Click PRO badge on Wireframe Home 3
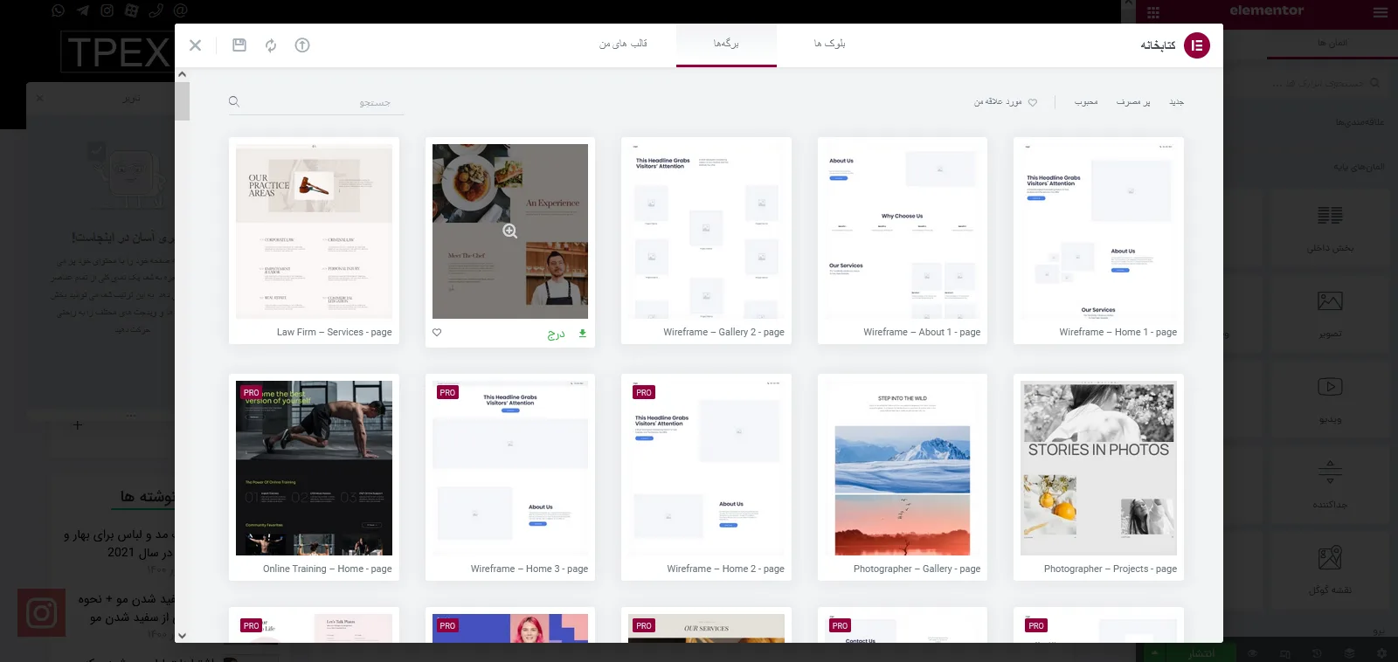Screen dimensions: 1398x662 [447, 393]
